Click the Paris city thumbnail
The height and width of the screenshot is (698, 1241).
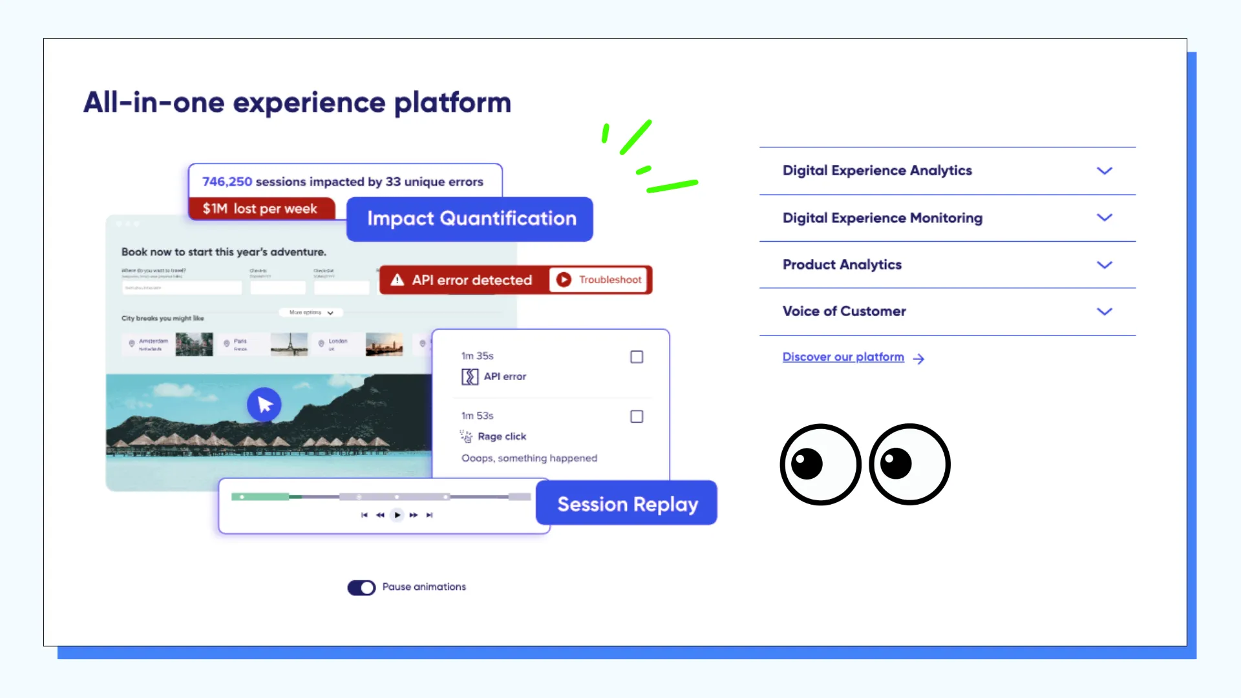click(290, 344)
